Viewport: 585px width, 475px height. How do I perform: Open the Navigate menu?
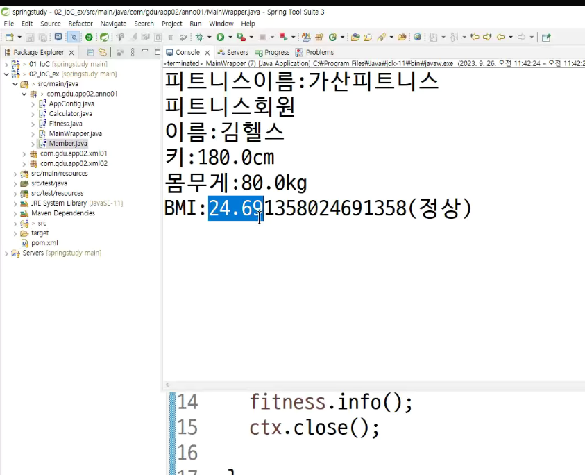[113, 24]
